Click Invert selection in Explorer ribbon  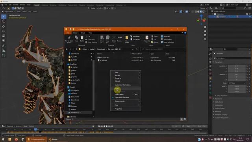click(167, 42)
